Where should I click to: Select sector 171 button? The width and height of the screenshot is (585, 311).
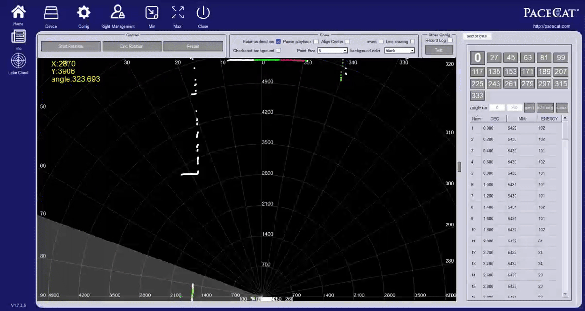527,72
